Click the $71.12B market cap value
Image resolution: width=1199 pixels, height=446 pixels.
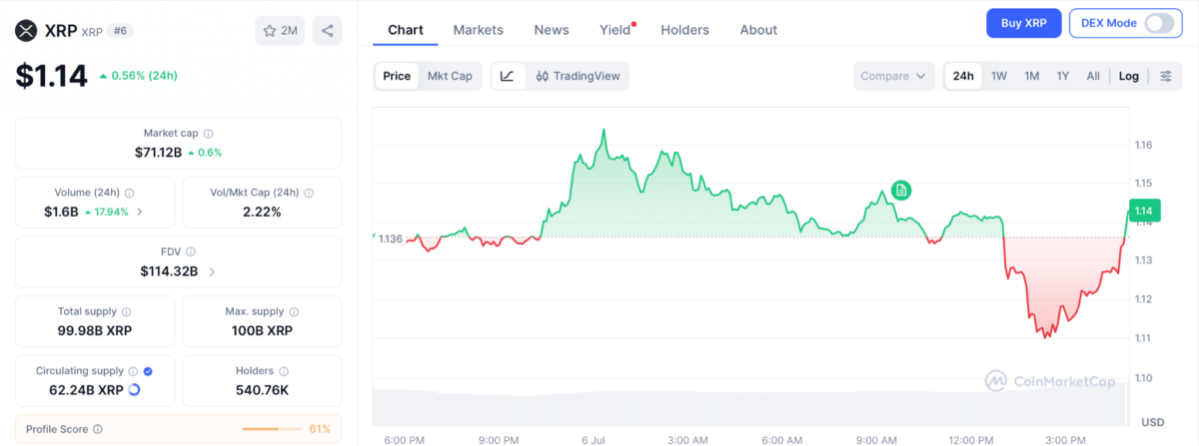(158, 152)
